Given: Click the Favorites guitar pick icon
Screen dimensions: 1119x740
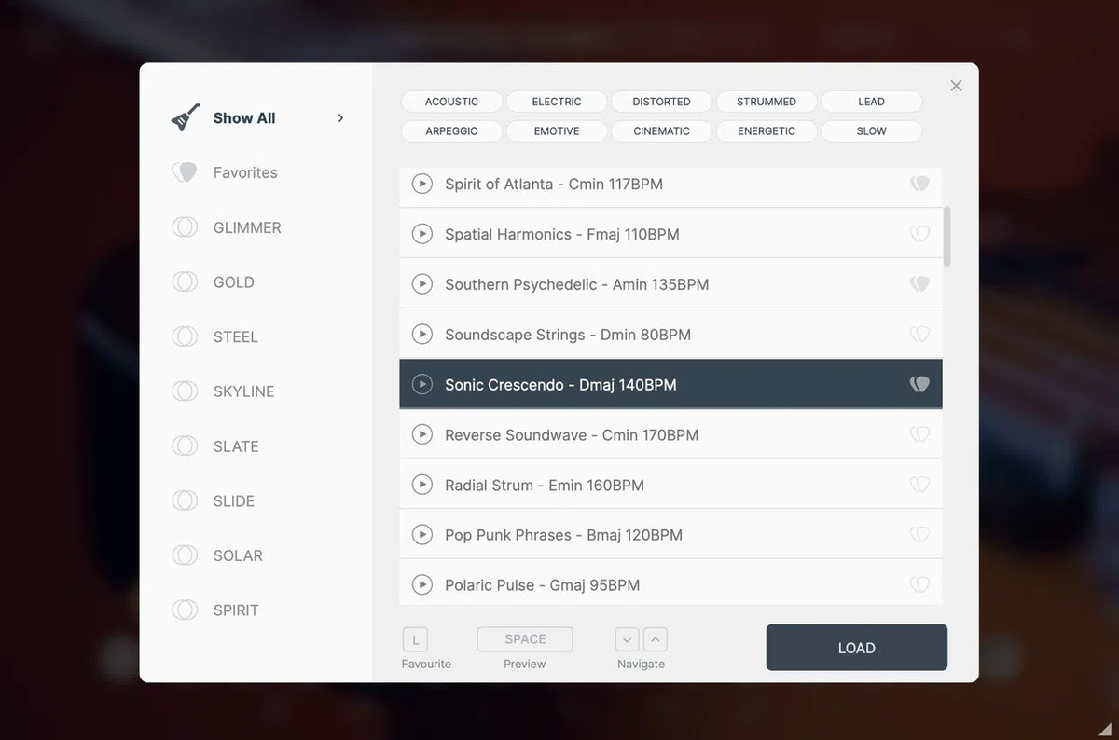Looking at the screenshot, I should pos(185,172).
